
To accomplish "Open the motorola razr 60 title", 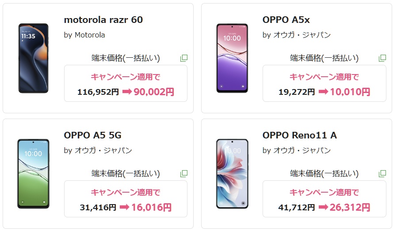I will coord(103,20).
